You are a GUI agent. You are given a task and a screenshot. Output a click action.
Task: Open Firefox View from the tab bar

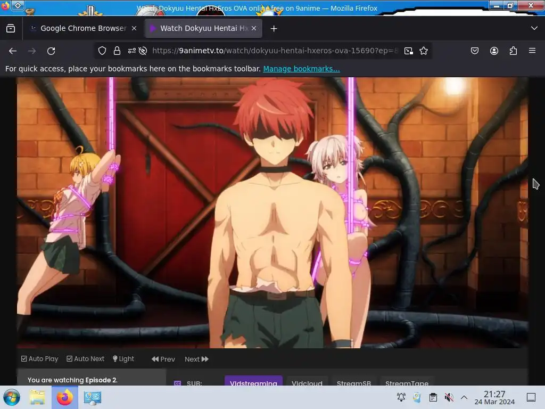click(x=11, y=29)
